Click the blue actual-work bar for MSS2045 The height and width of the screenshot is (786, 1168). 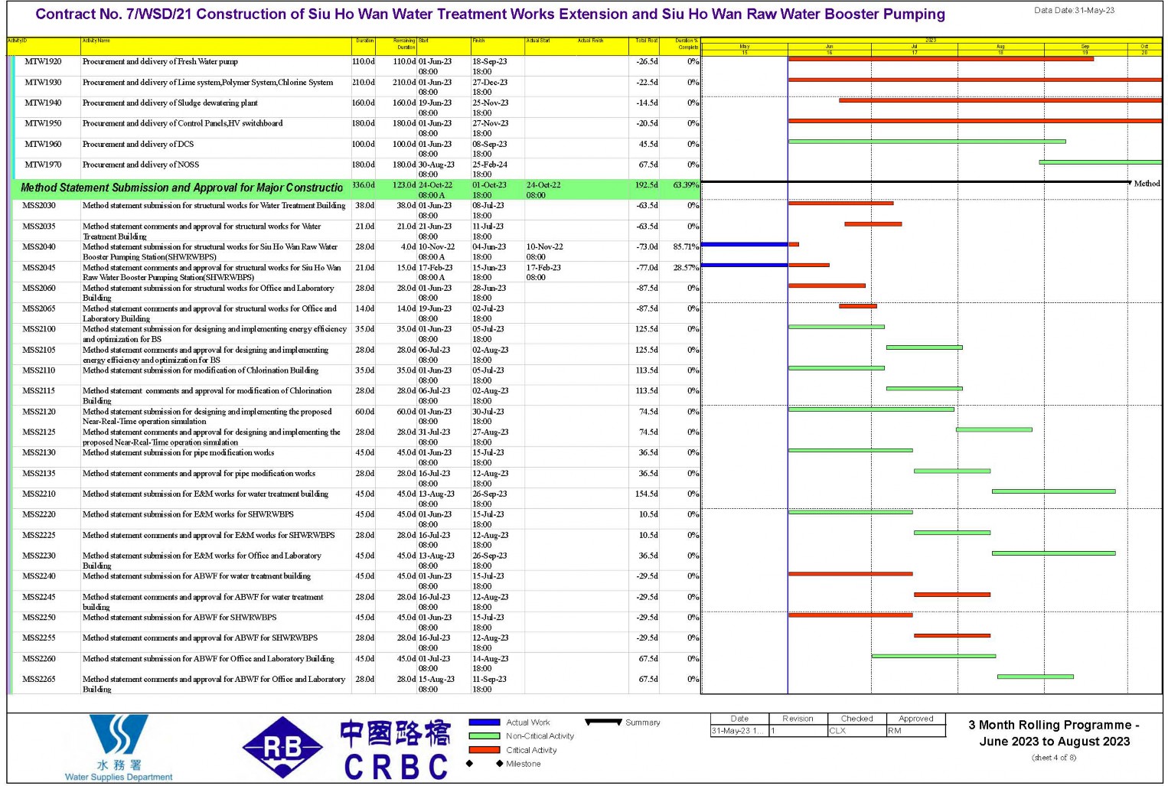pos(745,266)
